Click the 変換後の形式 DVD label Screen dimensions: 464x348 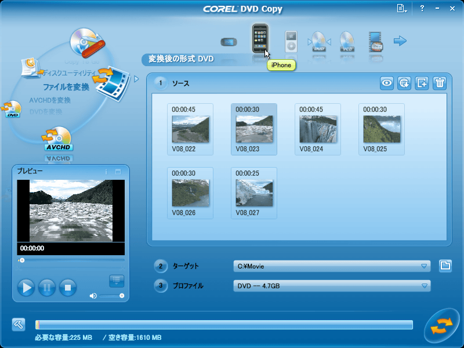tap(181, 59)
